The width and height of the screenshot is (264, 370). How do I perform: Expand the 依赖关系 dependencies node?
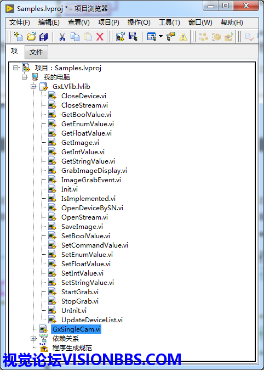(x=33, y=338)
